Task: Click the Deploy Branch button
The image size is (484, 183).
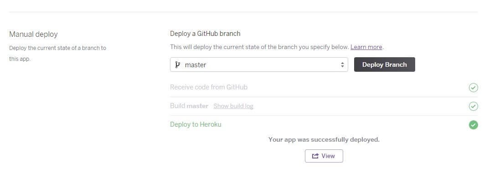Action: [384, 64]
